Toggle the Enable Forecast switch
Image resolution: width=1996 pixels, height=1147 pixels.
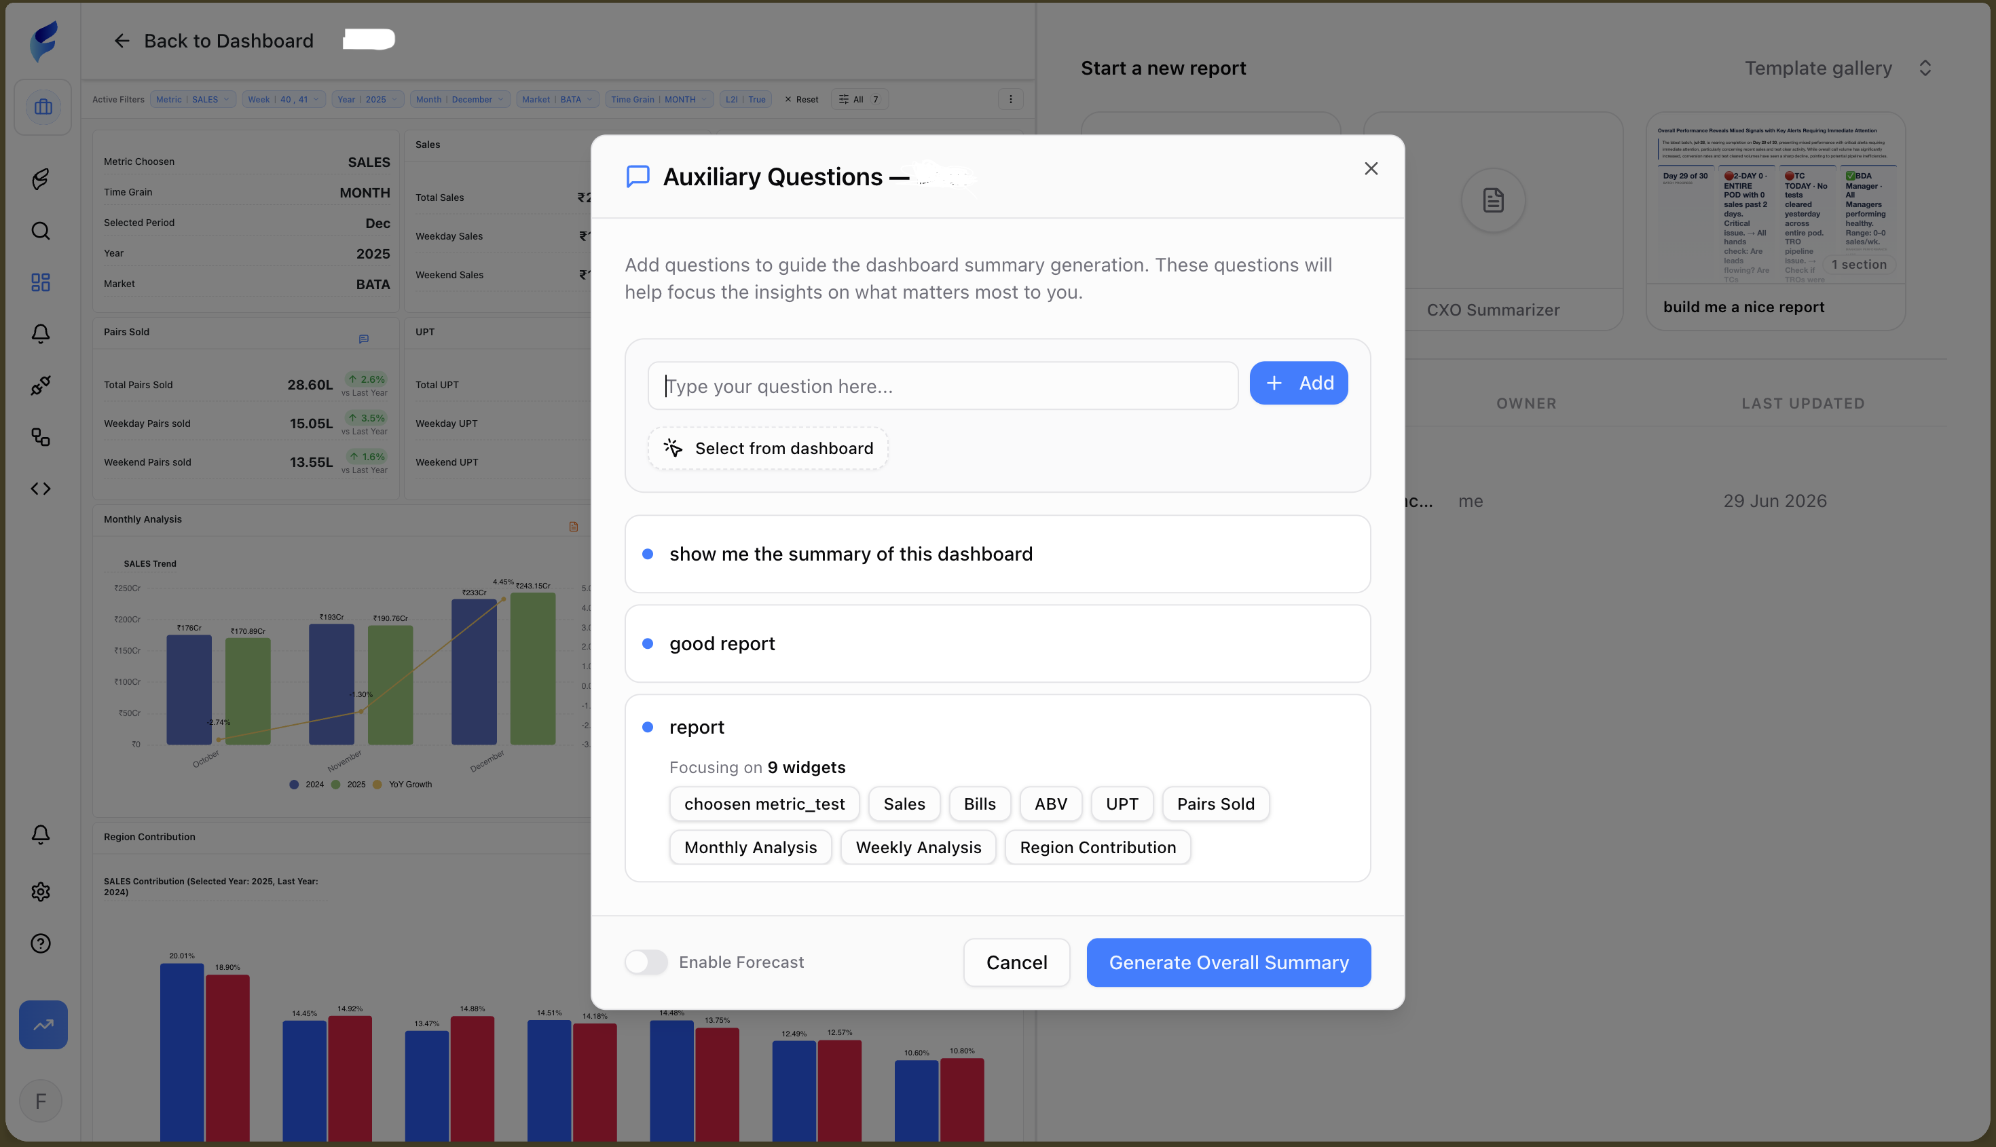tap(646, 962)
